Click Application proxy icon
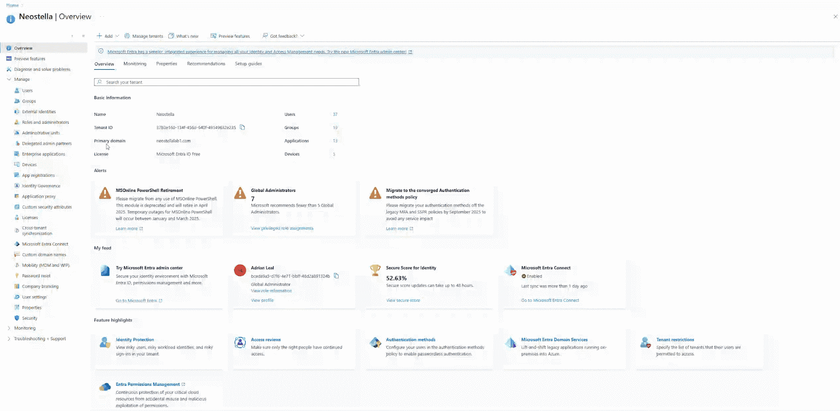The image size is (840, 411). pos(17,197)
